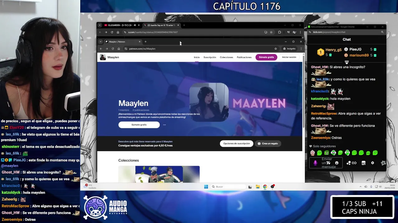398x223 pixels.
Task: Open Kick chat settings gear
Action: click(x=373, y=163)
